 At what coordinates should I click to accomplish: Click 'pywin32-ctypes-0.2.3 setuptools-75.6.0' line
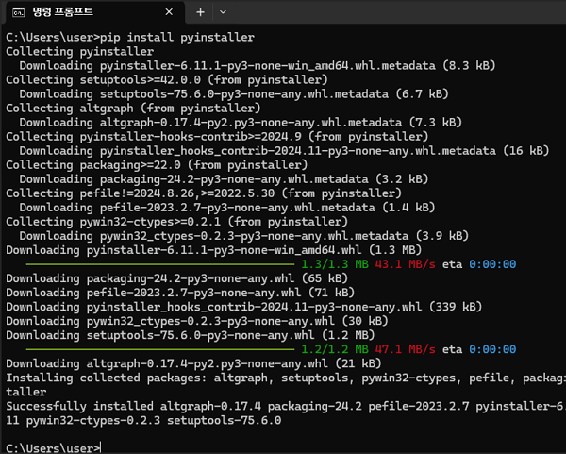[143, 420]
